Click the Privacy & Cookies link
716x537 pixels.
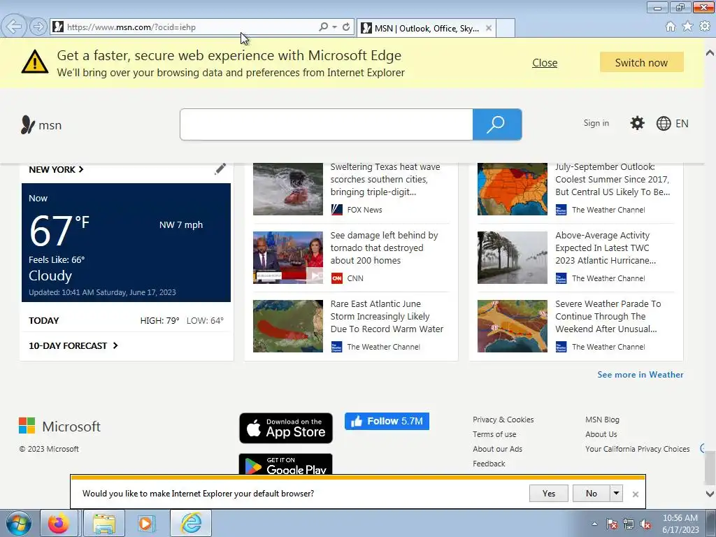503,420
